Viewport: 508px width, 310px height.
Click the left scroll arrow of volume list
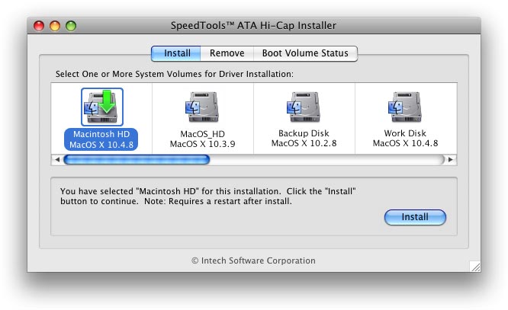tap(56, 160)
